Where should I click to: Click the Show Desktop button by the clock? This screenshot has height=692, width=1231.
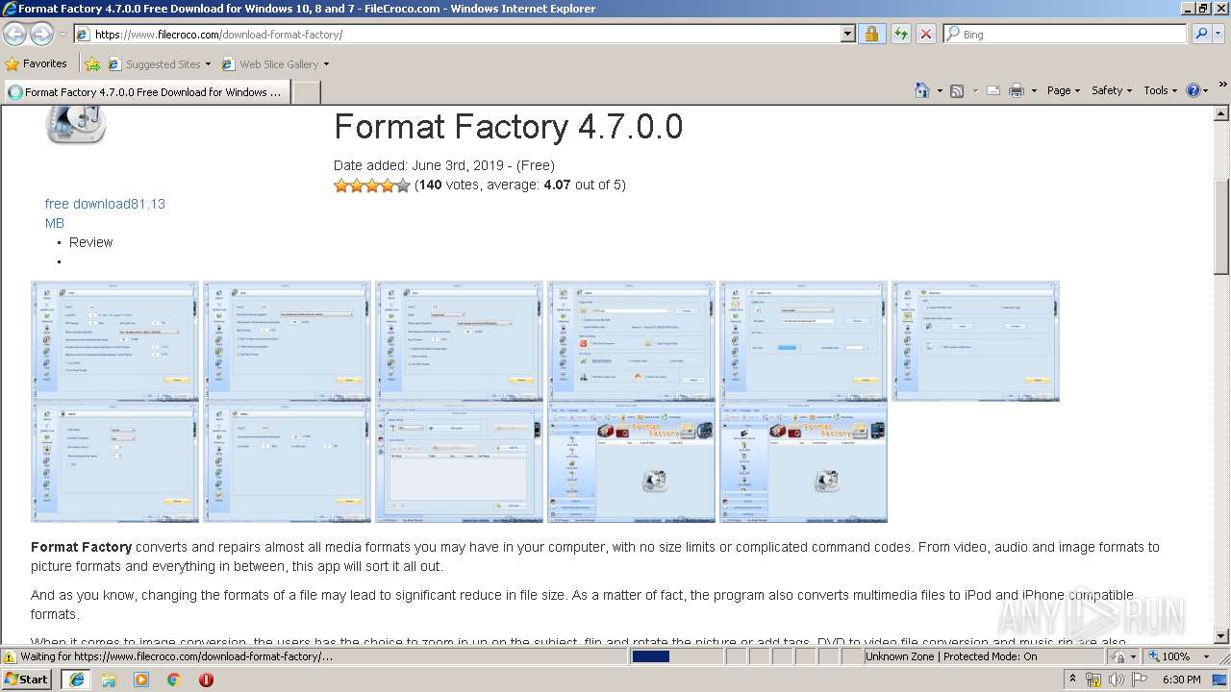pos(1221,680)
